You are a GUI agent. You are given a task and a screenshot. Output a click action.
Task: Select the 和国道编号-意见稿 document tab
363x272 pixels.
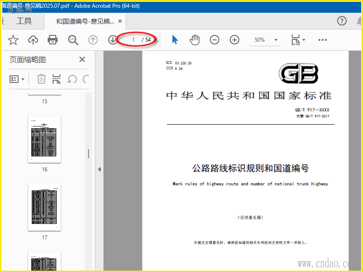[x=85, y=21]
